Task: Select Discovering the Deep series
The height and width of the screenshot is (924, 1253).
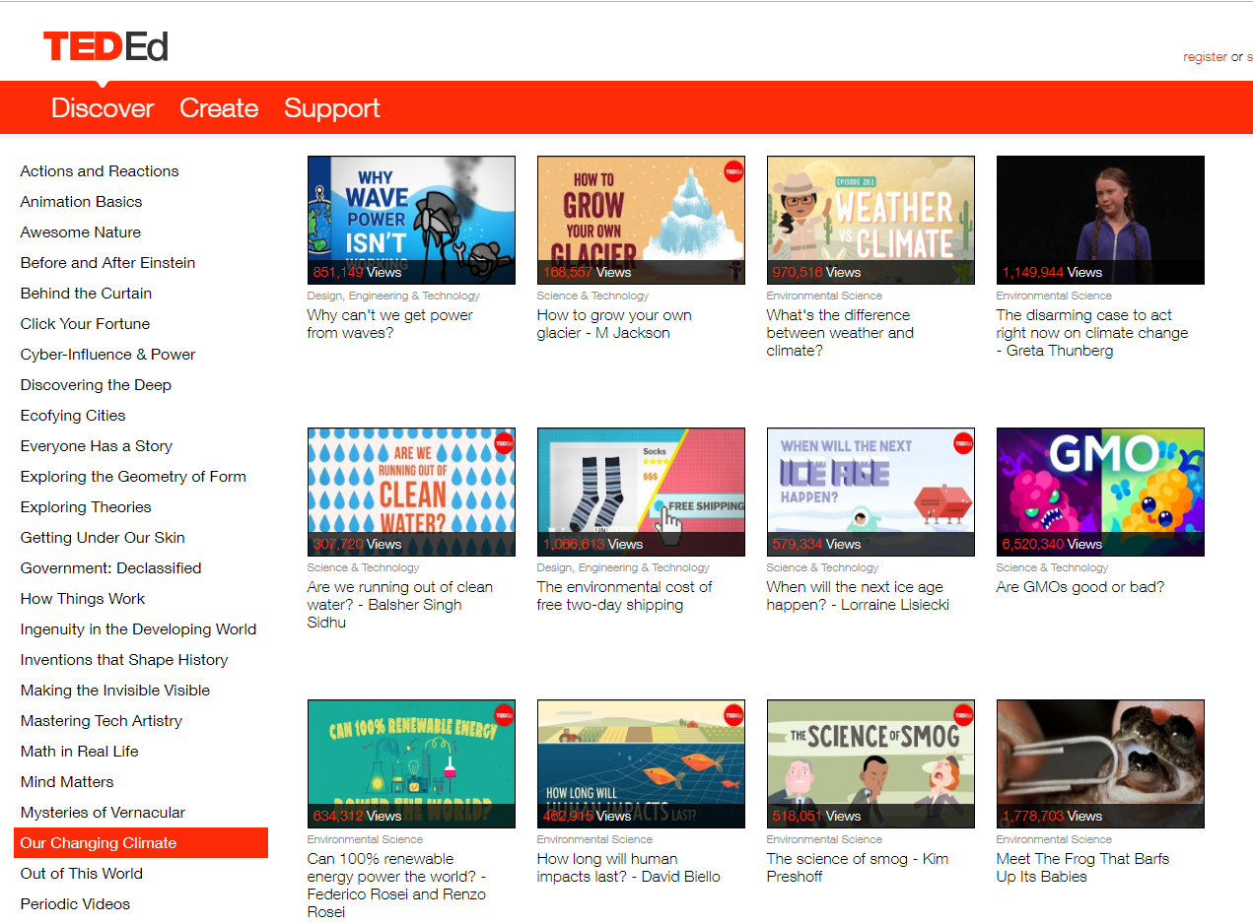Action: point(96,385)
